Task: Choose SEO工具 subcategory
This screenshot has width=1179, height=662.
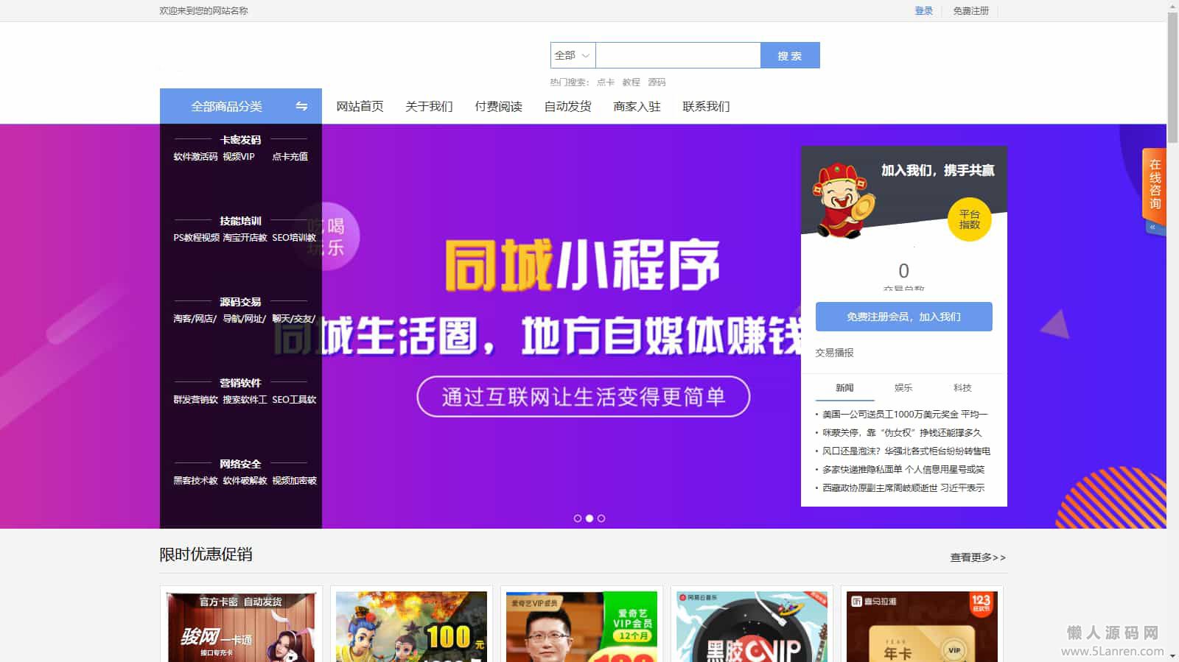Action: 294,399
